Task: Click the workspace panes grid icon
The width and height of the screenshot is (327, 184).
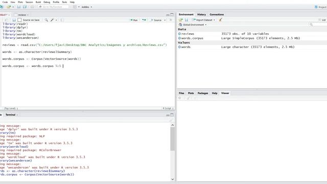Action: click(75, 7)
